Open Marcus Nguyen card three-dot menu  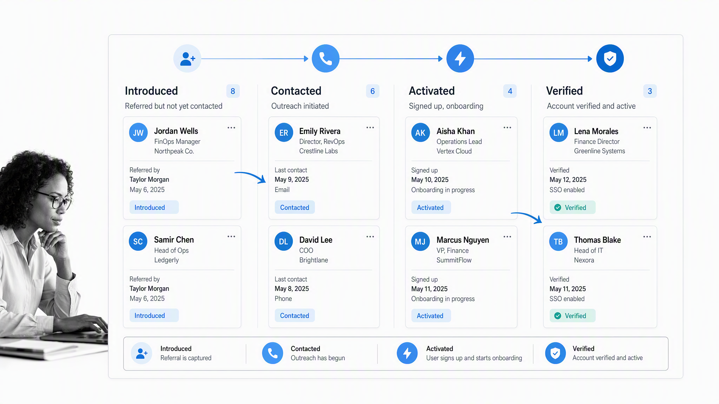coord(507,237)
